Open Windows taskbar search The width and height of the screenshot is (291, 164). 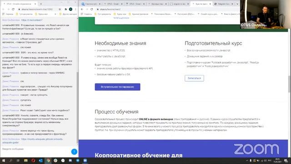[11, 160]
